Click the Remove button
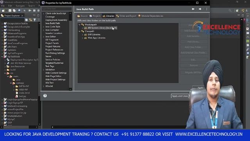The image size is (250, 141). click(194, 65)
